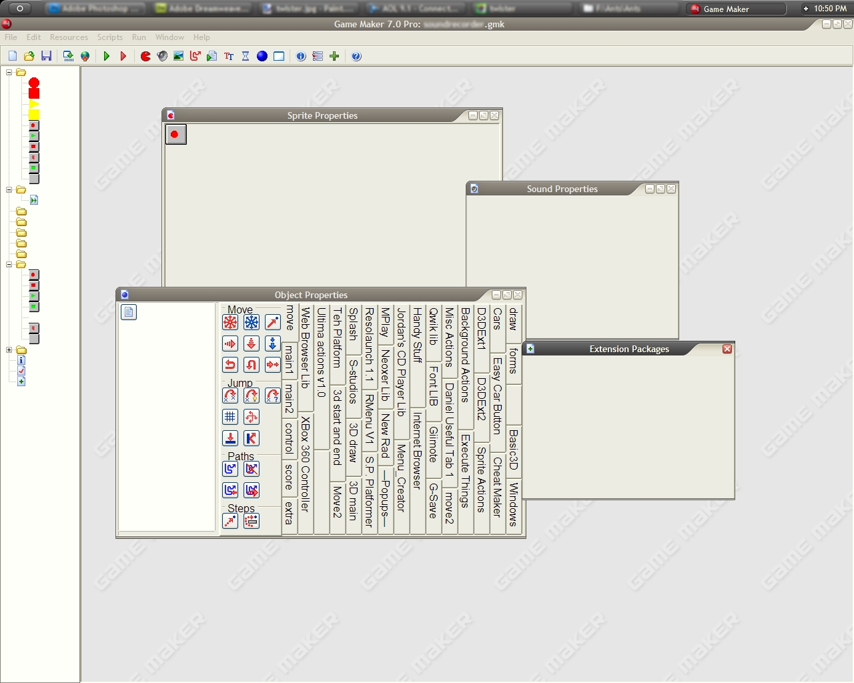
Task: Select the Align to Grid action icon
Action: [230, 417]
